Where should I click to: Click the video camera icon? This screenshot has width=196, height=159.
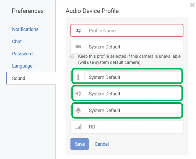click(x=78, y=47)
